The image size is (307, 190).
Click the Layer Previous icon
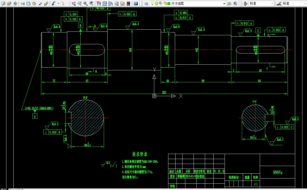click(235, 4)
